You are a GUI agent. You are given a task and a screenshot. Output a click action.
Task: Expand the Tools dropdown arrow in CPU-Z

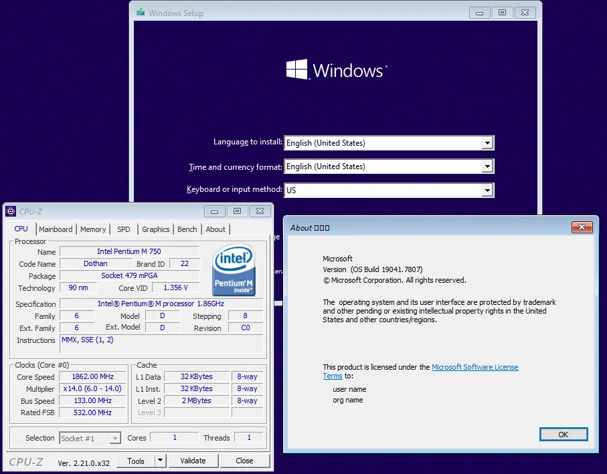pos(160,461)
